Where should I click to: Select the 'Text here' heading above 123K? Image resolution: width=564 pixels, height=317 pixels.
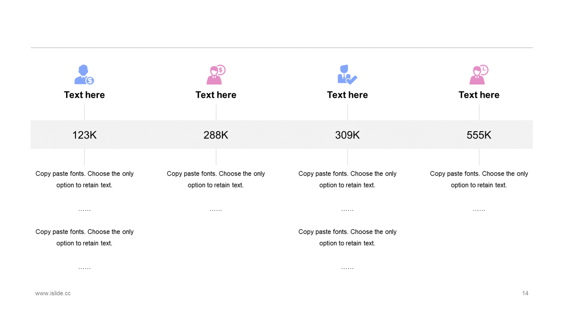pos(84,95)
